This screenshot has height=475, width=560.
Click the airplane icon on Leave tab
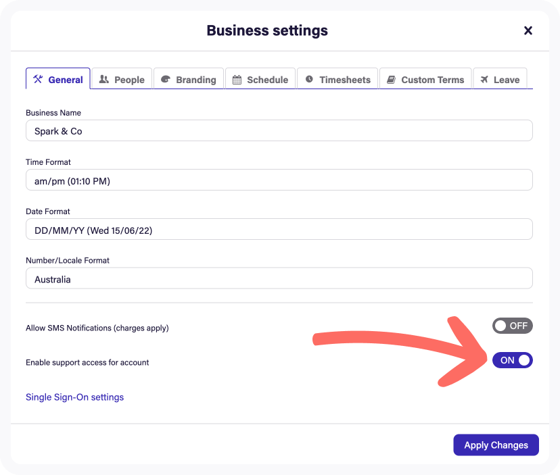click(x=484, y=79)
